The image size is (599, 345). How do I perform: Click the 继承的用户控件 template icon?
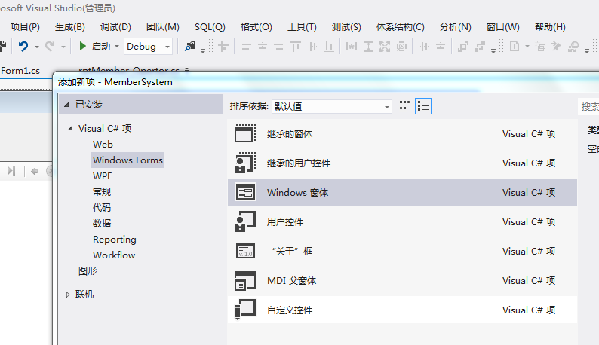245,163
